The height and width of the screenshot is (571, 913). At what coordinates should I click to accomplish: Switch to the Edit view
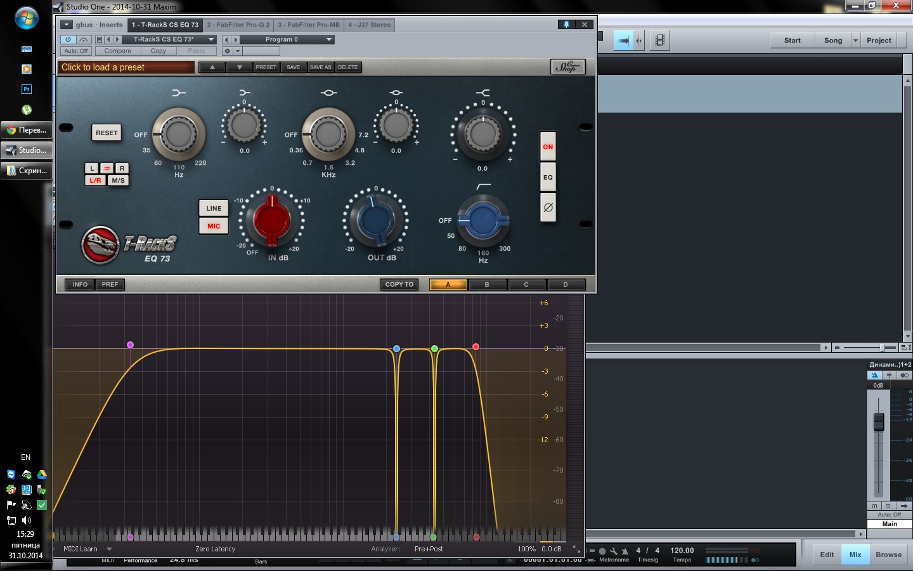[x=827, y=555]
